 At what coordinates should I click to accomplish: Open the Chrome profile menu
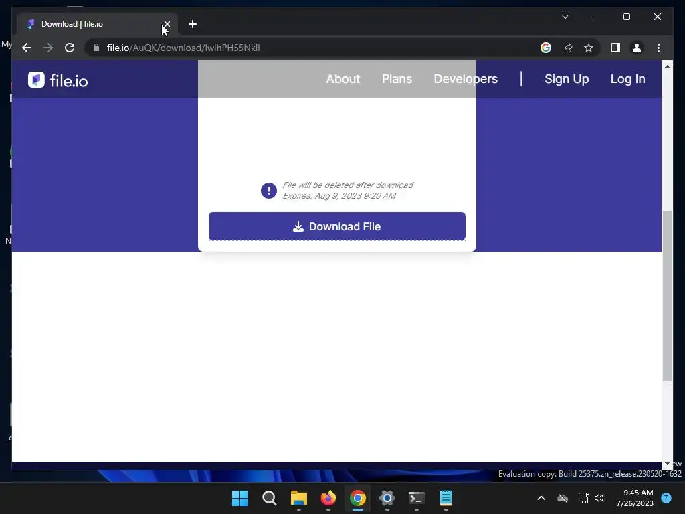637,48
